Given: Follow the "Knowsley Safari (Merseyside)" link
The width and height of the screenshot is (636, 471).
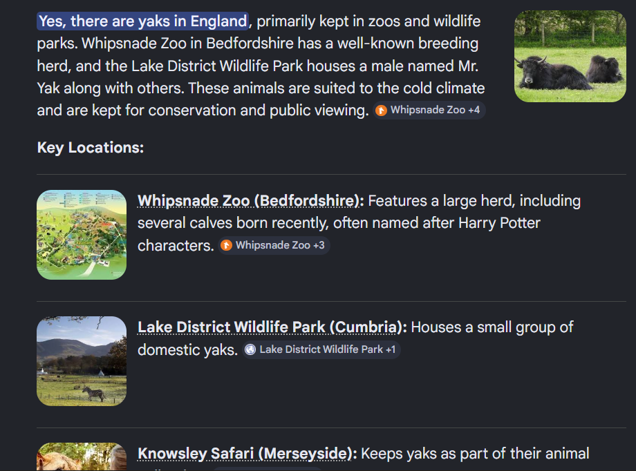Looking at the screenshot, I should [x=246, y=454].
